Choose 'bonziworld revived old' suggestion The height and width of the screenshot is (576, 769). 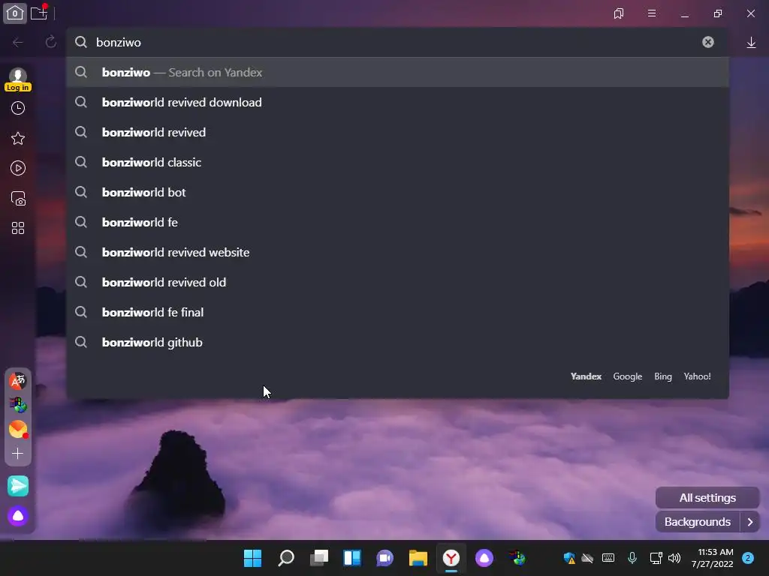[398, 282]
